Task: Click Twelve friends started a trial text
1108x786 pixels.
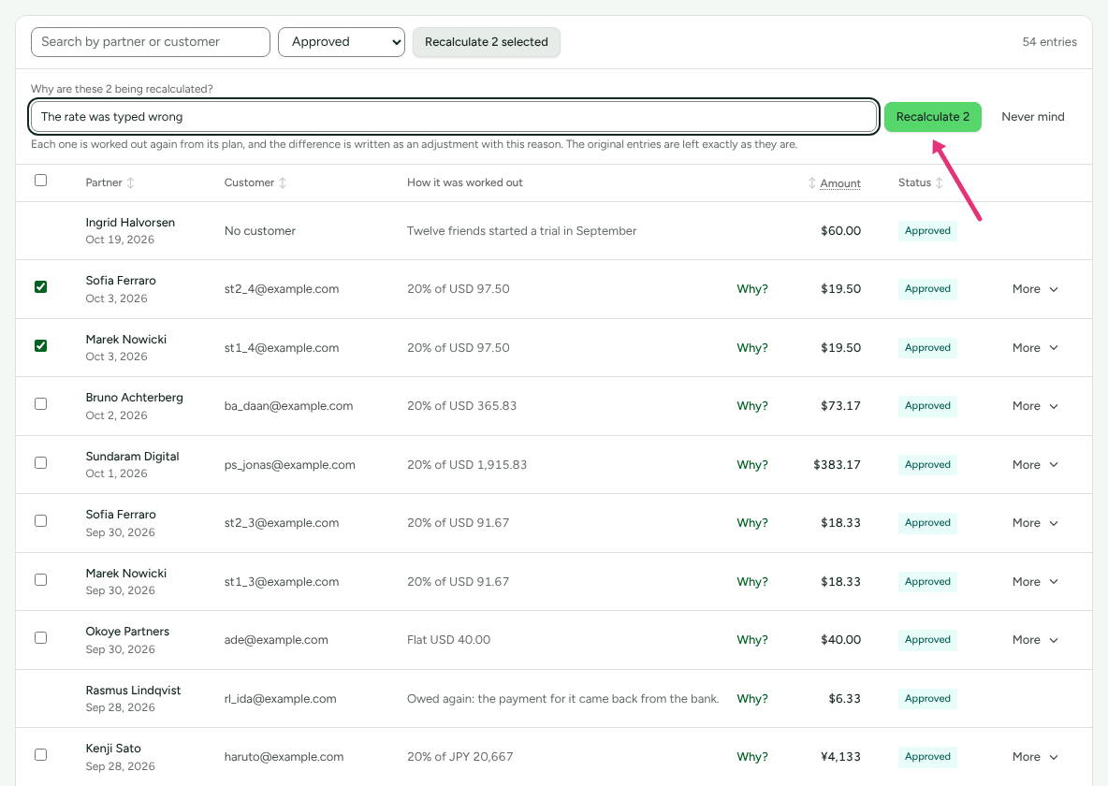Action: coord(521,230)
